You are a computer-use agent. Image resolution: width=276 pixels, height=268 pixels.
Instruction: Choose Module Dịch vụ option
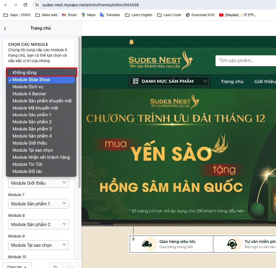pyautogui.click(x=41, y=87)
